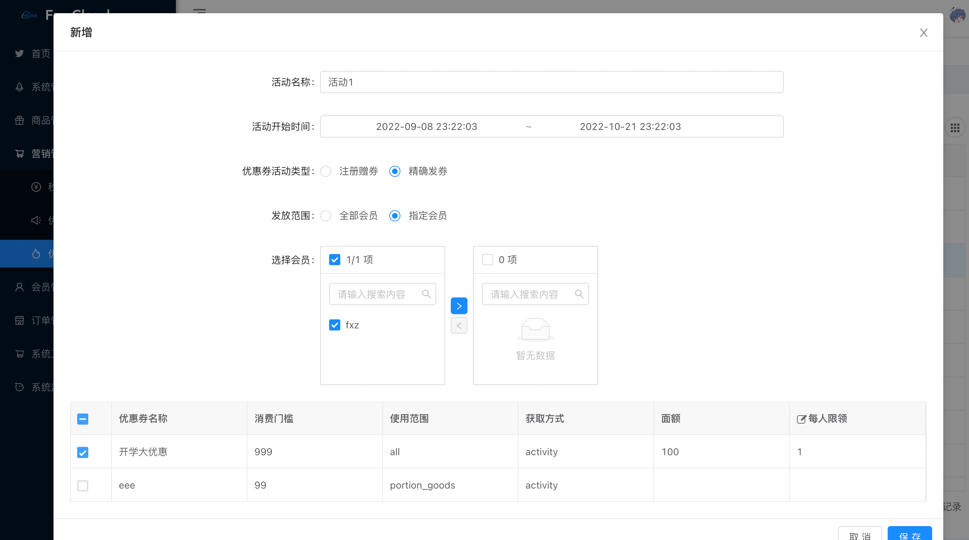Click the 订单管理 order icon in sidebar

tap(19, 320)
